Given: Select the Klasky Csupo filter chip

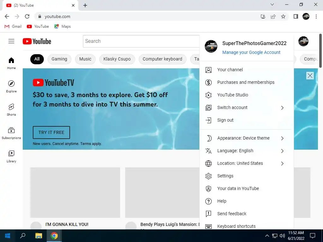Looking at the screenshot, I should 117,59.
